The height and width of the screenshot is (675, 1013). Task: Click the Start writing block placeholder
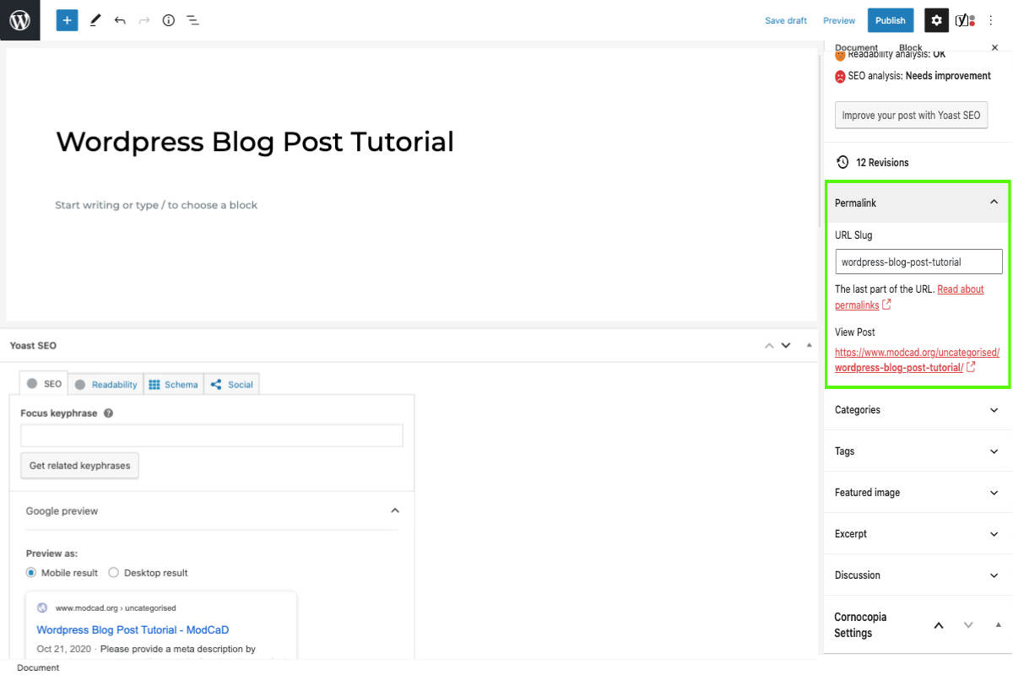[156, 205]
